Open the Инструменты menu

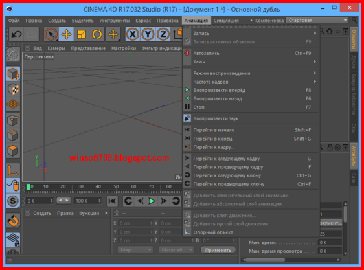coord(115,21)
